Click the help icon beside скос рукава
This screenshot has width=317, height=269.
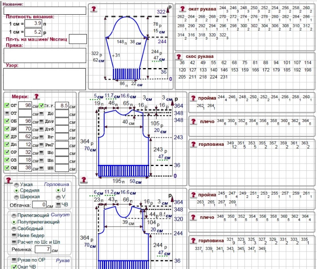pyautogui.click(x=179, y=57)
